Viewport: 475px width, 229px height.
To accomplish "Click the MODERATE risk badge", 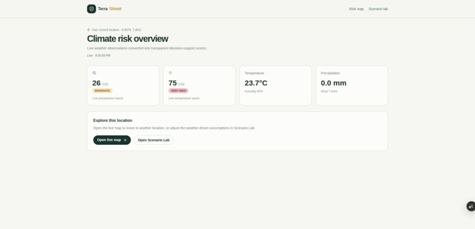I will (x=103, y=91).
